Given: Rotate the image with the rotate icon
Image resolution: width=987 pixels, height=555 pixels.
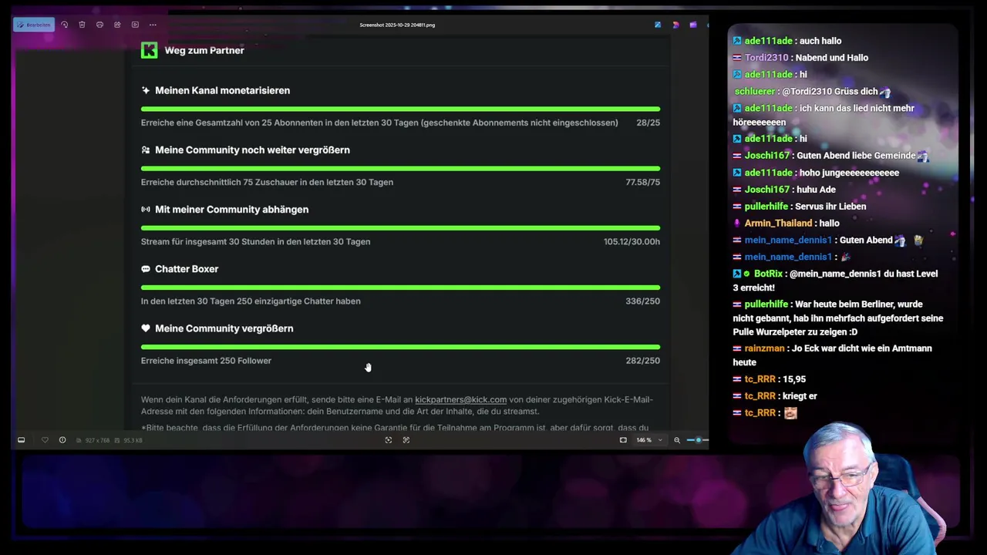Looking at the screenshot, I should 65,25.
